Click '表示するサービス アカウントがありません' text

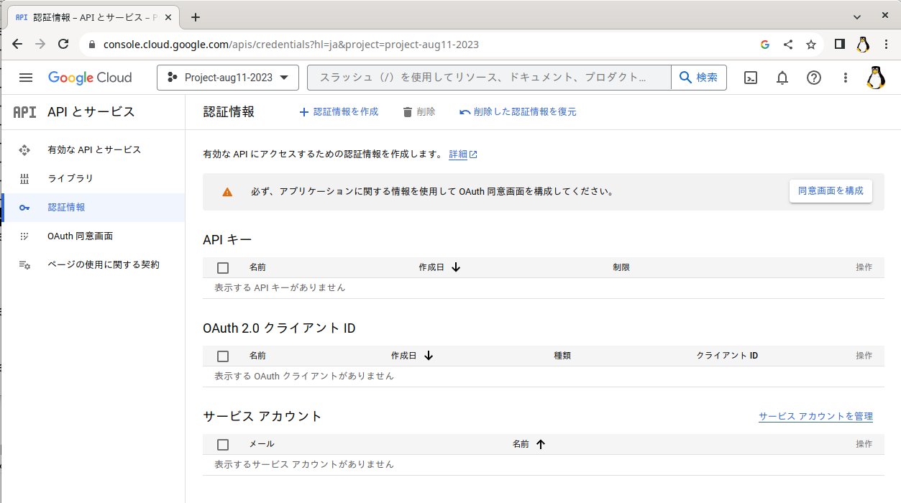point(304,464)
